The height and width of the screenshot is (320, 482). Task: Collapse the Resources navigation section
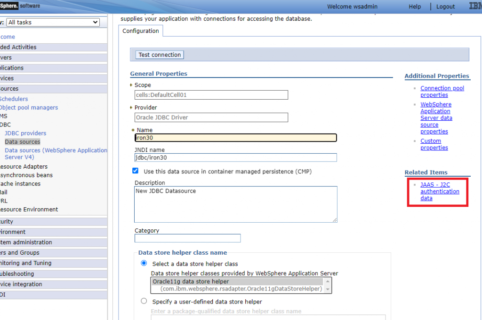[54, 89]
